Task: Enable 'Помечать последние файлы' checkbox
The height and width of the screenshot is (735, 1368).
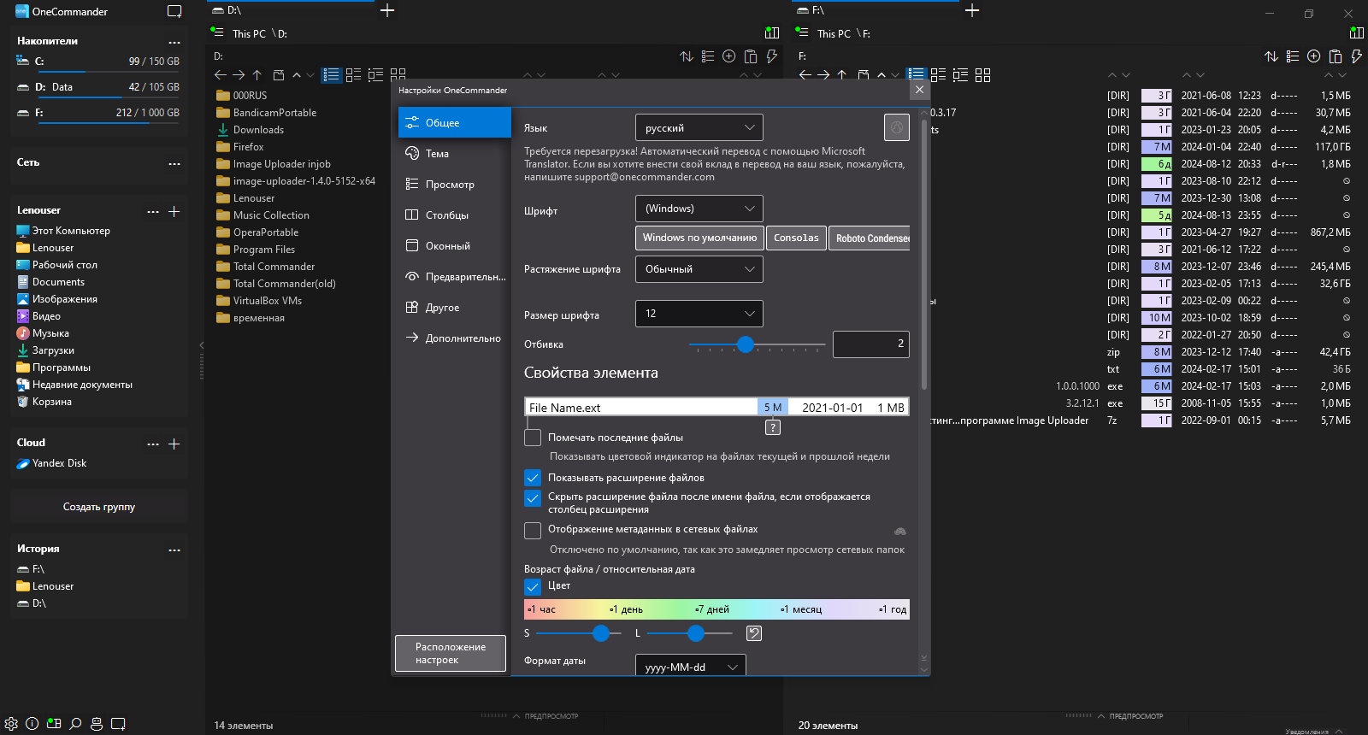Action: (x=533, y=438)
